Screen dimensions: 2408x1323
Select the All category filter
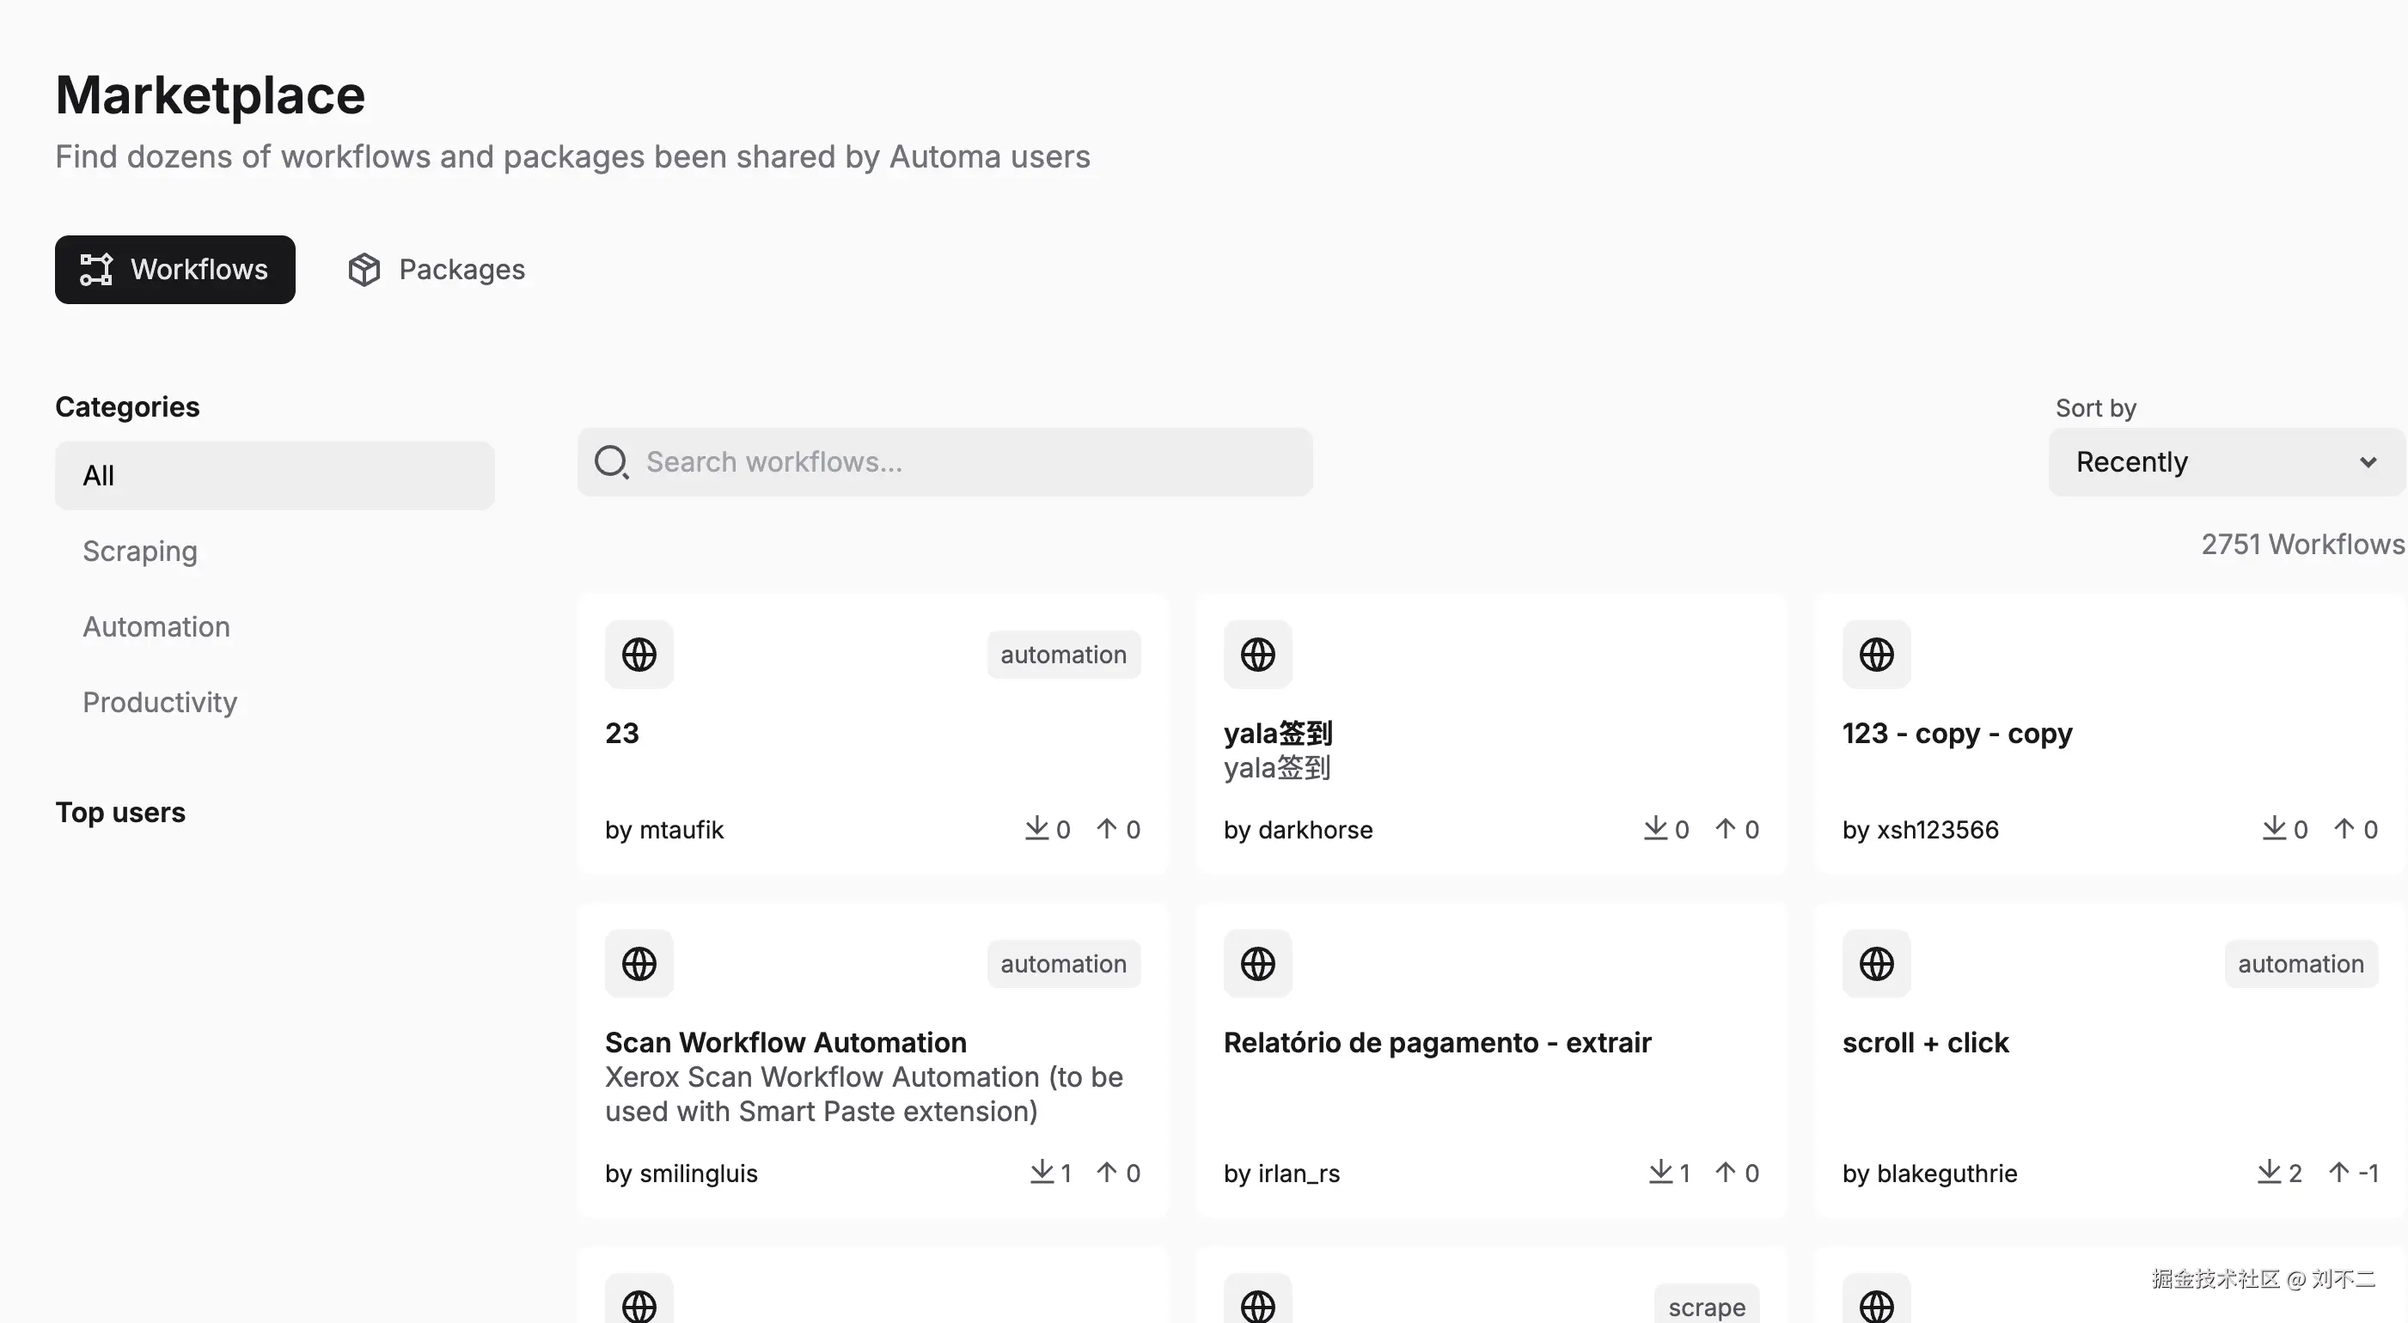274,476
